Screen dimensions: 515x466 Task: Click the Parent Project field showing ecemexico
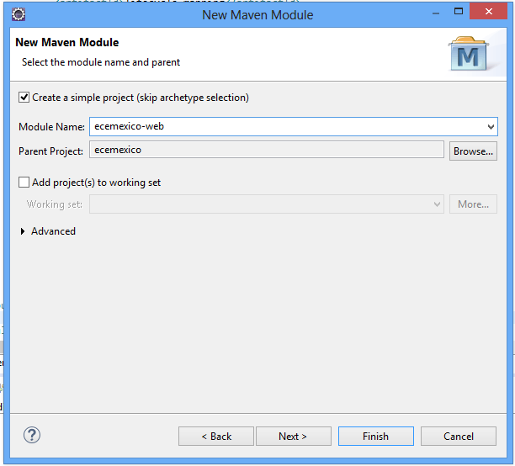[x=267, y=150]
